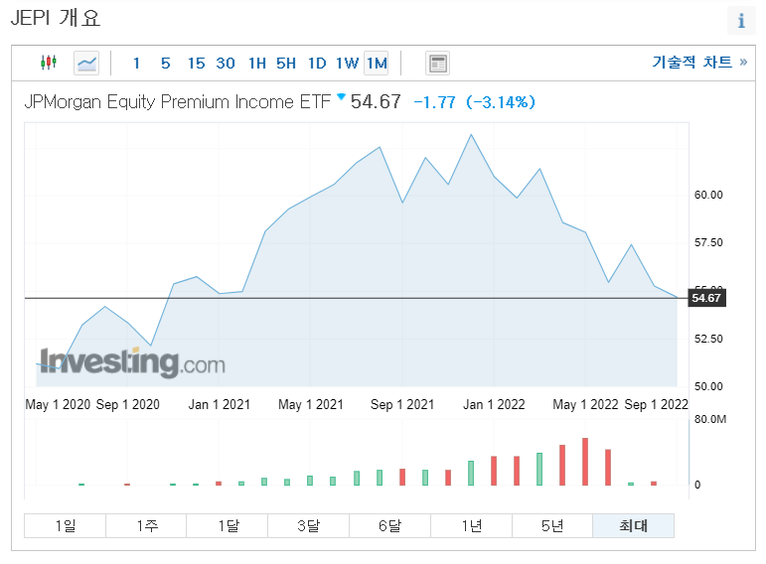Click the 80.0M volume axis label
The height and width of the screenshot is (564, 766).
709,419
